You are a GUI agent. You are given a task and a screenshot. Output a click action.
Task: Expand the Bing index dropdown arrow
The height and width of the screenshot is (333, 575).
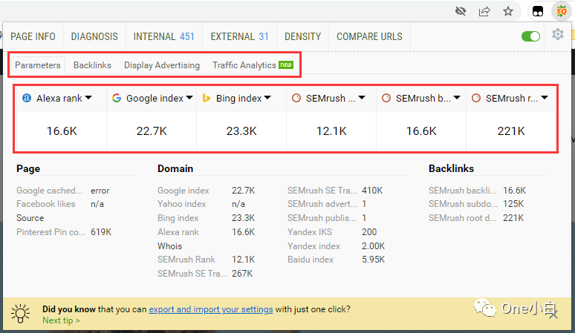(x=267, y=98)
